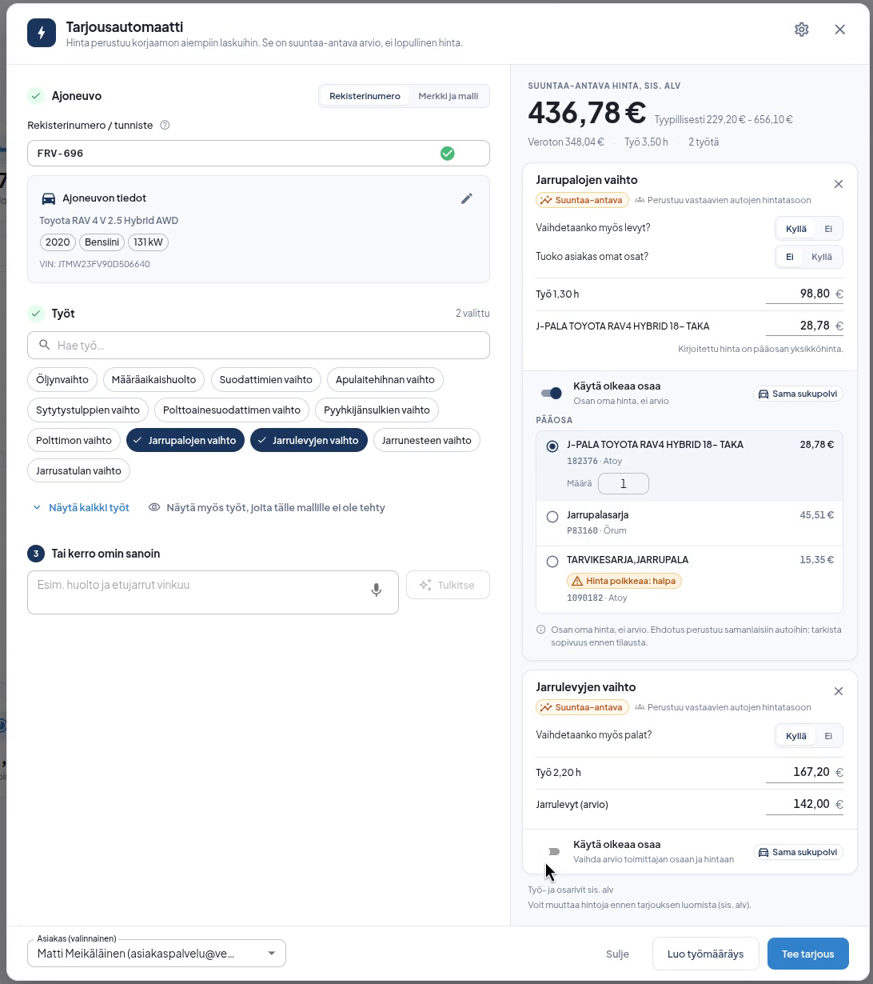Select J-PALA TOYOTA RAV4 HYBRID part radio

pos(552,446)
